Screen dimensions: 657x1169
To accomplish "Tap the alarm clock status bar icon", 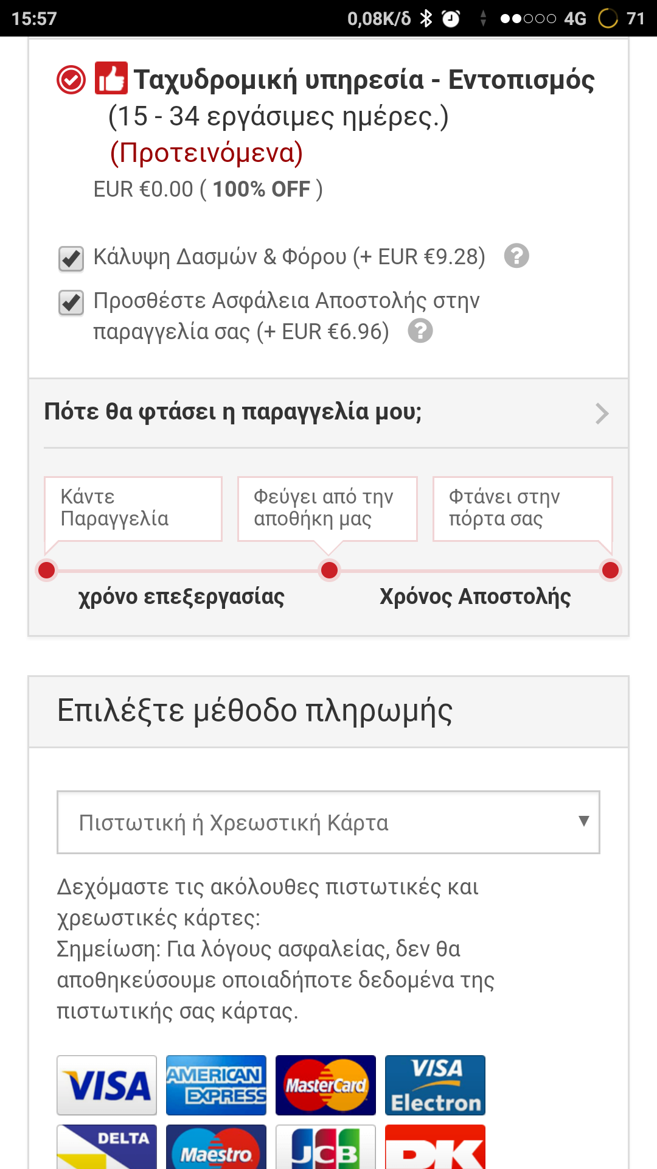I will pyautogui.click(x=451, y=19).
